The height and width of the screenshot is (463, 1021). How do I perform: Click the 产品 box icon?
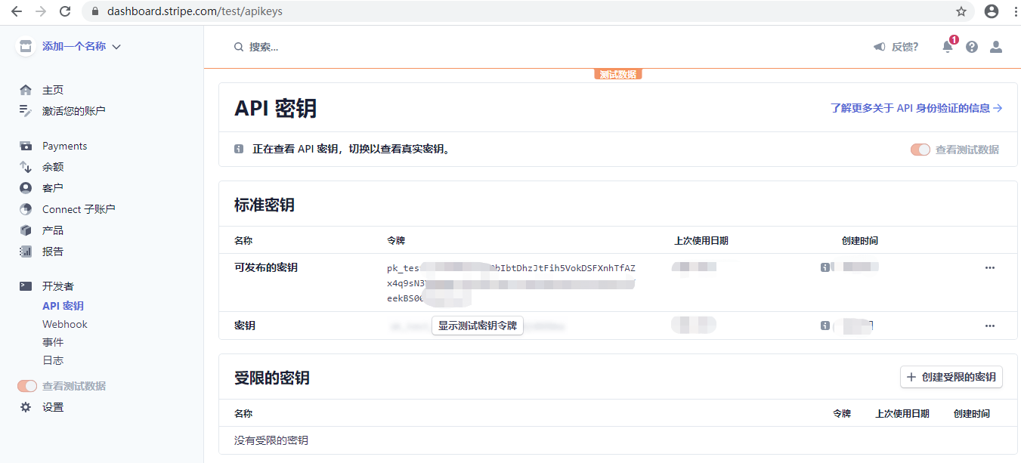point(26,230)
